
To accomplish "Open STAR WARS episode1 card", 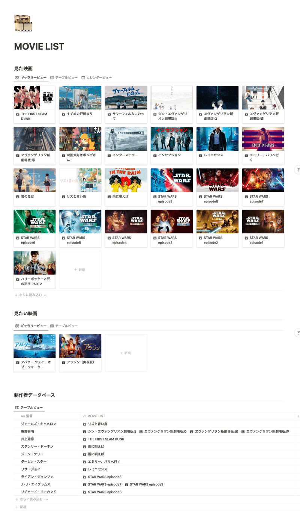I will (263, 228).
